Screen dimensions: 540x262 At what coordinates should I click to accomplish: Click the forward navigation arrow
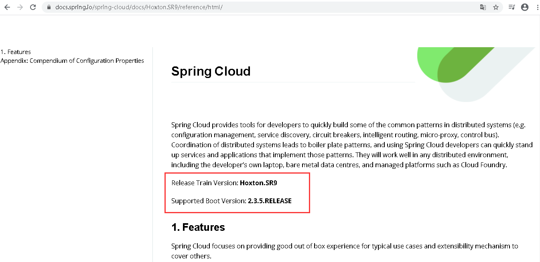[19, 7]
